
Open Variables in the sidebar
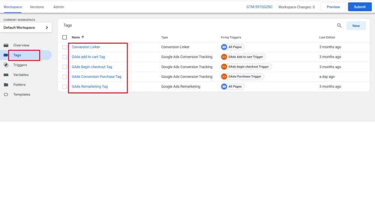pos(21,75)
